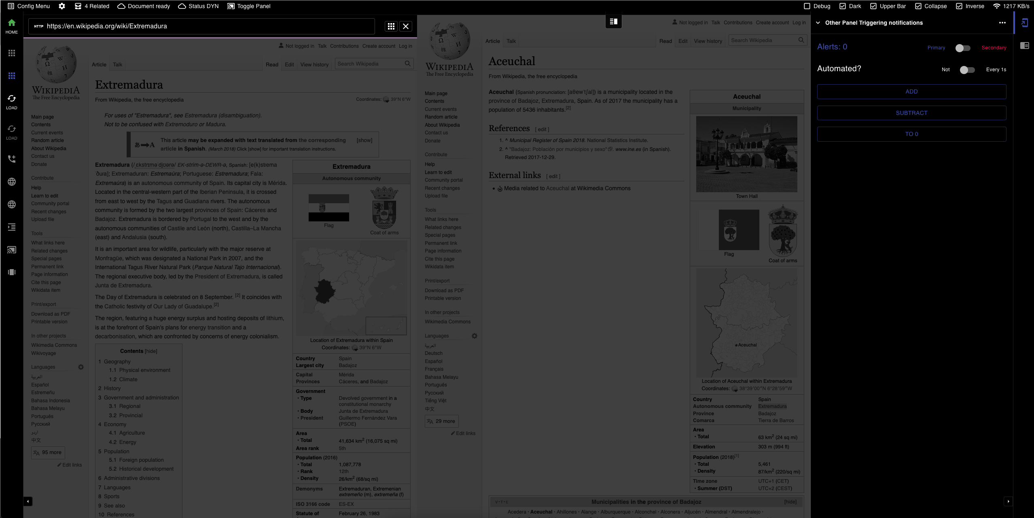Click the first globe icon in left sidebar
This screenshot has height=518, width=1034.
(x=12, y=182)
